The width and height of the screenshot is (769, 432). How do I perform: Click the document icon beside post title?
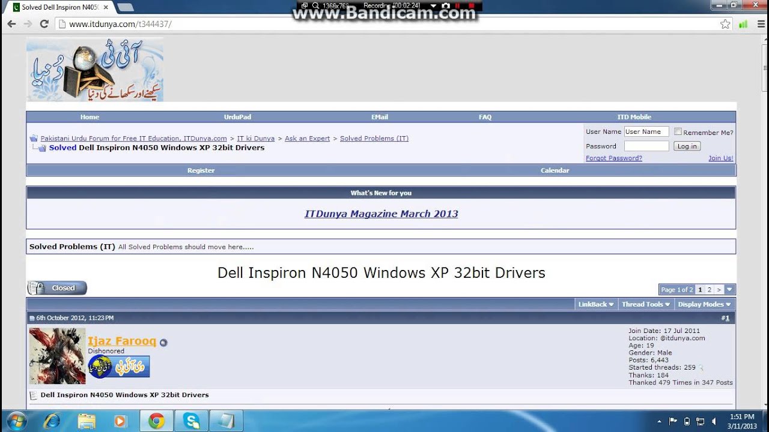34,395
